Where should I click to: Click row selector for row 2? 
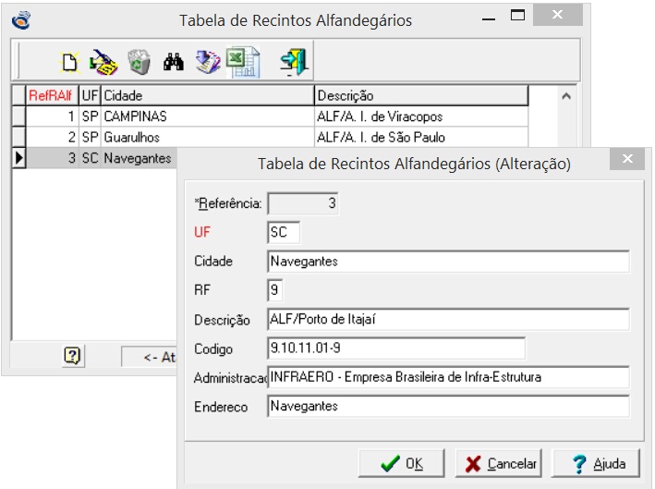tap(18, 137)
